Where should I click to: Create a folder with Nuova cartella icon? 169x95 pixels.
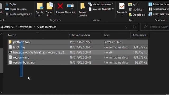click(x=82, y=6)
